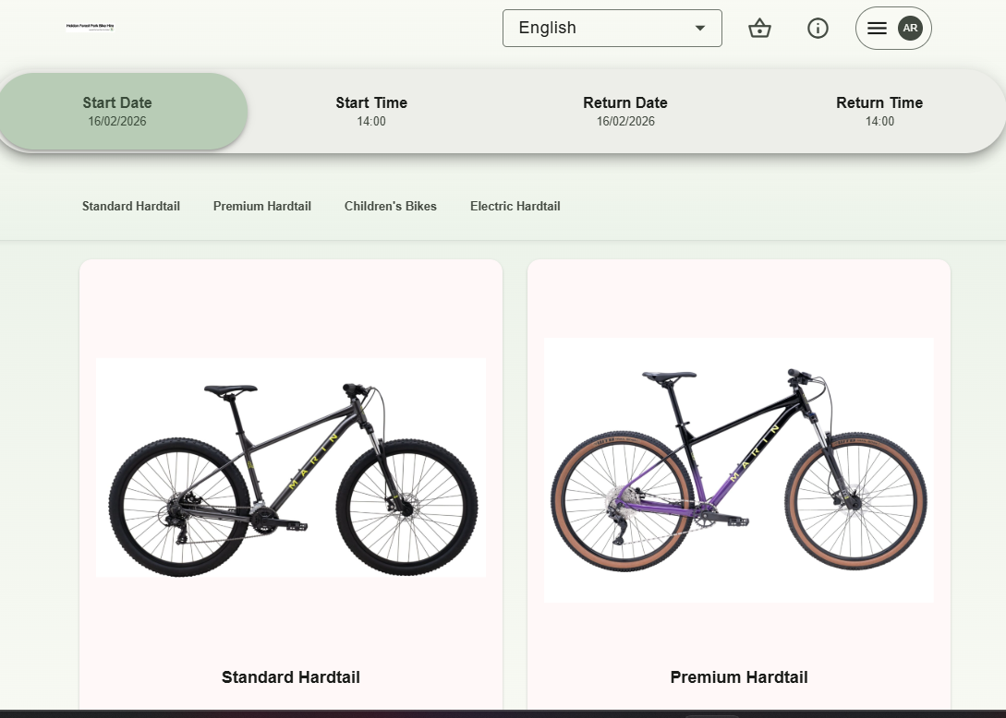Expand the language selection combo box

tap(612, 28)
